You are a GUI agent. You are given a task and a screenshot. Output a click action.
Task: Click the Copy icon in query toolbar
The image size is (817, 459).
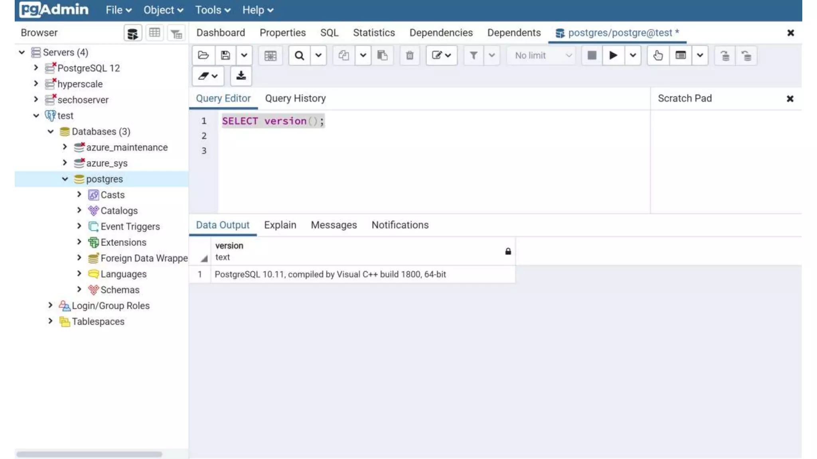(343, 55)
